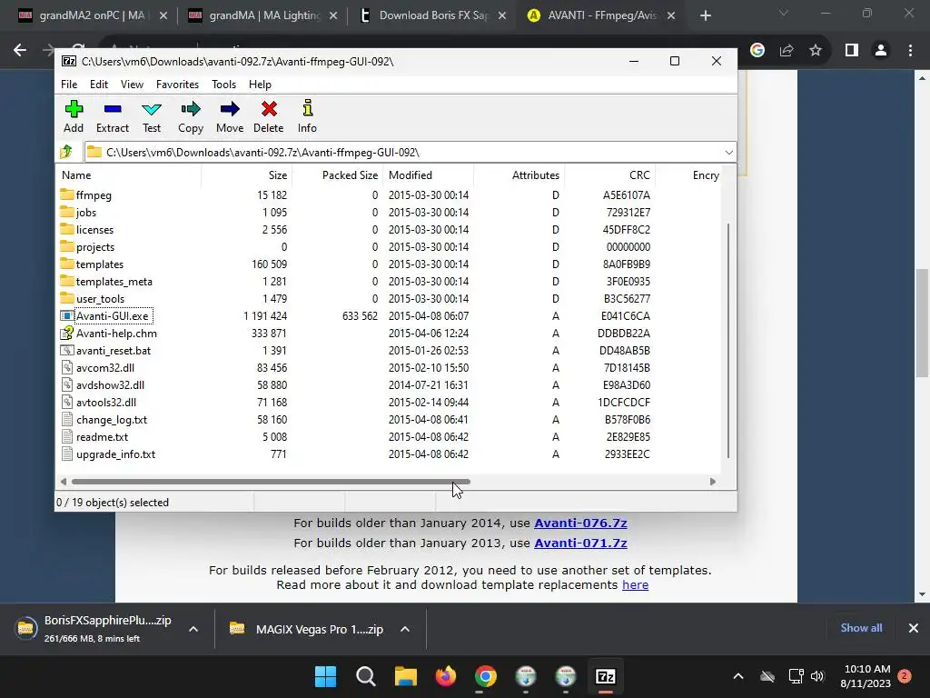Open the Favorites menu
This screenshot has width=930, height=698.
point(177,85)
